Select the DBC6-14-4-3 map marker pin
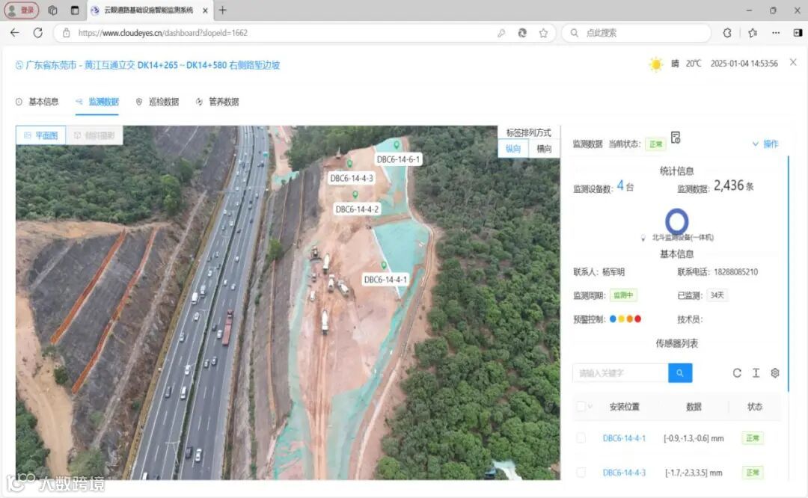 (349, 164)
